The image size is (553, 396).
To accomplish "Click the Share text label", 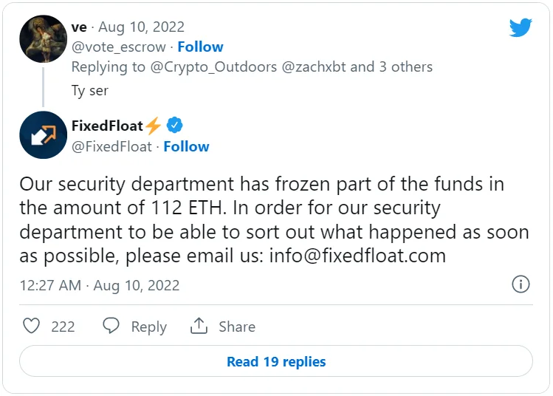I will click(x=236, y=327).
